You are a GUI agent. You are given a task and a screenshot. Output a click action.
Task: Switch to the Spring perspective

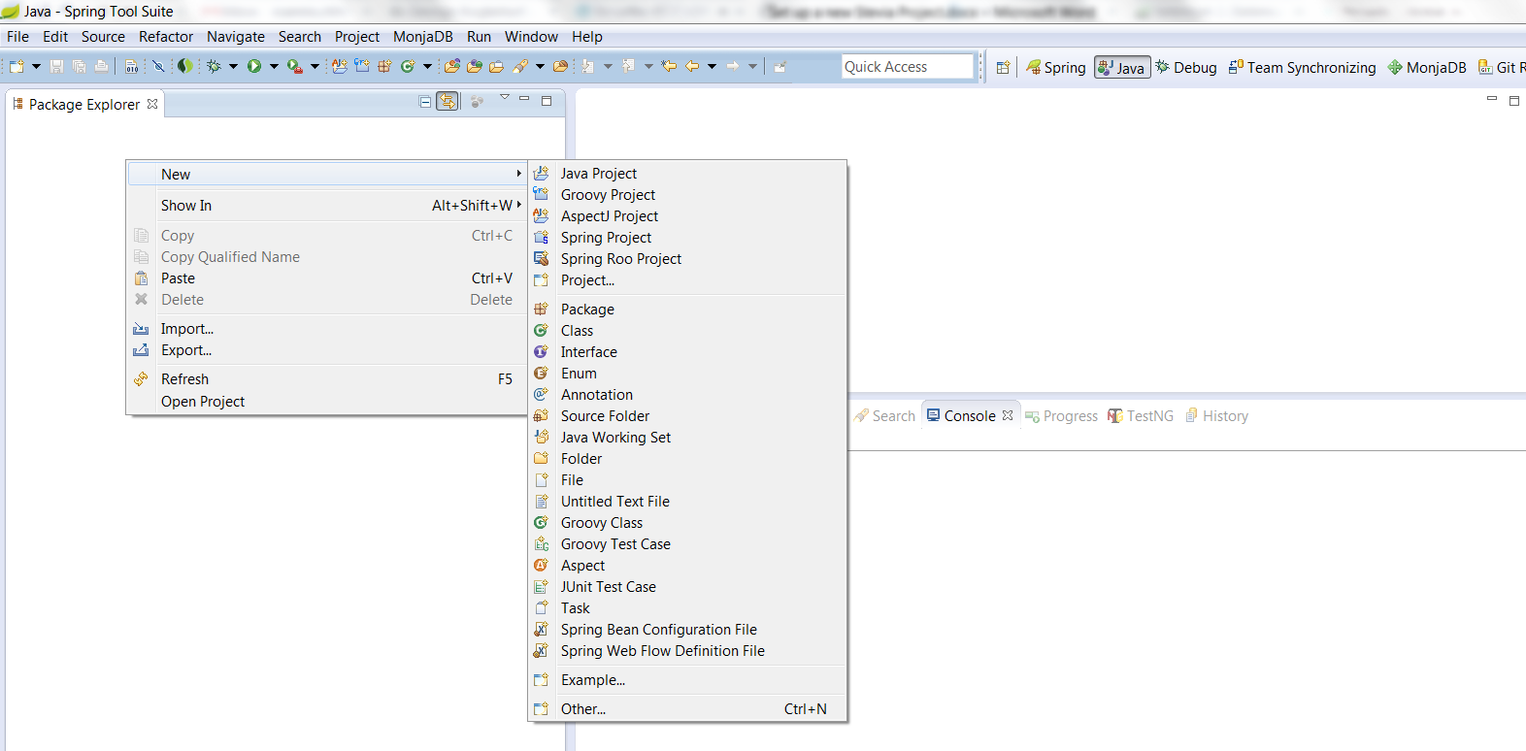click(x=1056, y=67)
